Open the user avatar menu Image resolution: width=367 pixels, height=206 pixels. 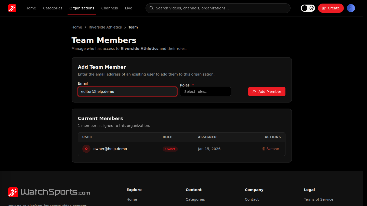point(351,8)
